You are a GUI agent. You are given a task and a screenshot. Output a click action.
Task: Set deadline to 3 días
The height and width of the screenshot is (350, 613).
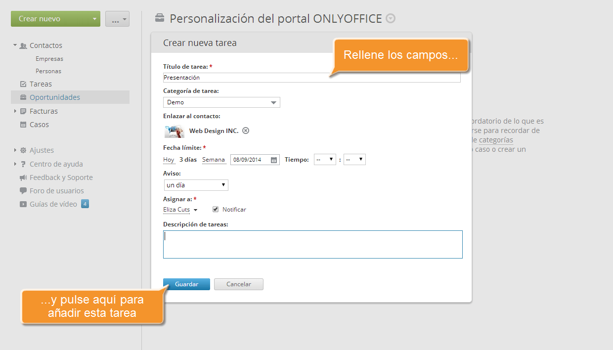point(188,160)
